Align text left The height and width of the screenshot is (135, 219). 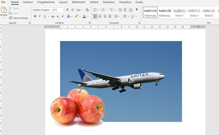pyautogui.click(x=95, y=16)
